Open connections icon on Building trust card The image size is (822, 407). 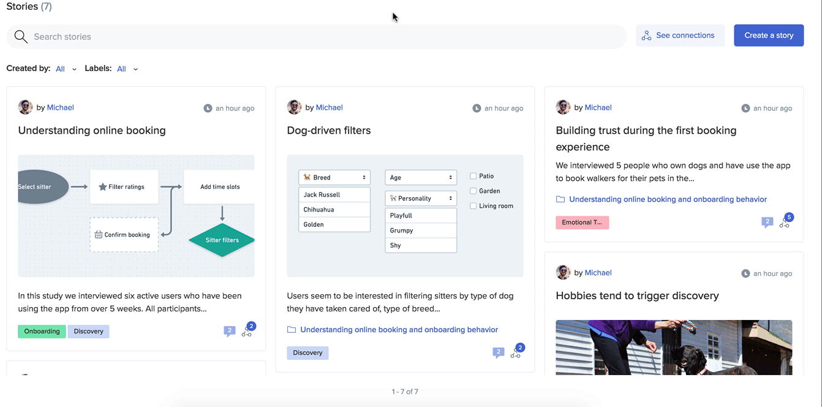785,223
